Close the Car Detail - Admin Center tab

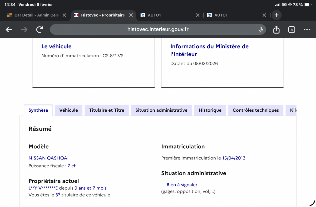coord(64,15)
